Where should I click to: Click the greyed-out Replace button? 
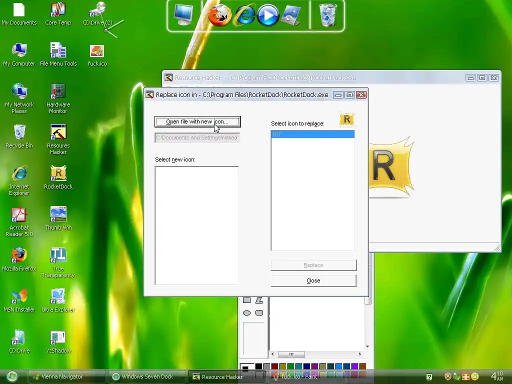coord(313,265)
